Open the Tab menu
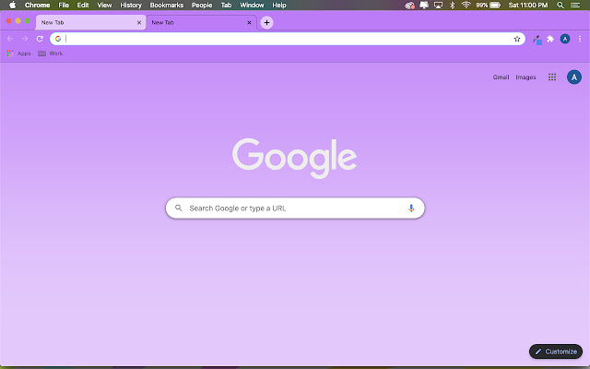The image size is (590, 369). click(x=226, y=6)
